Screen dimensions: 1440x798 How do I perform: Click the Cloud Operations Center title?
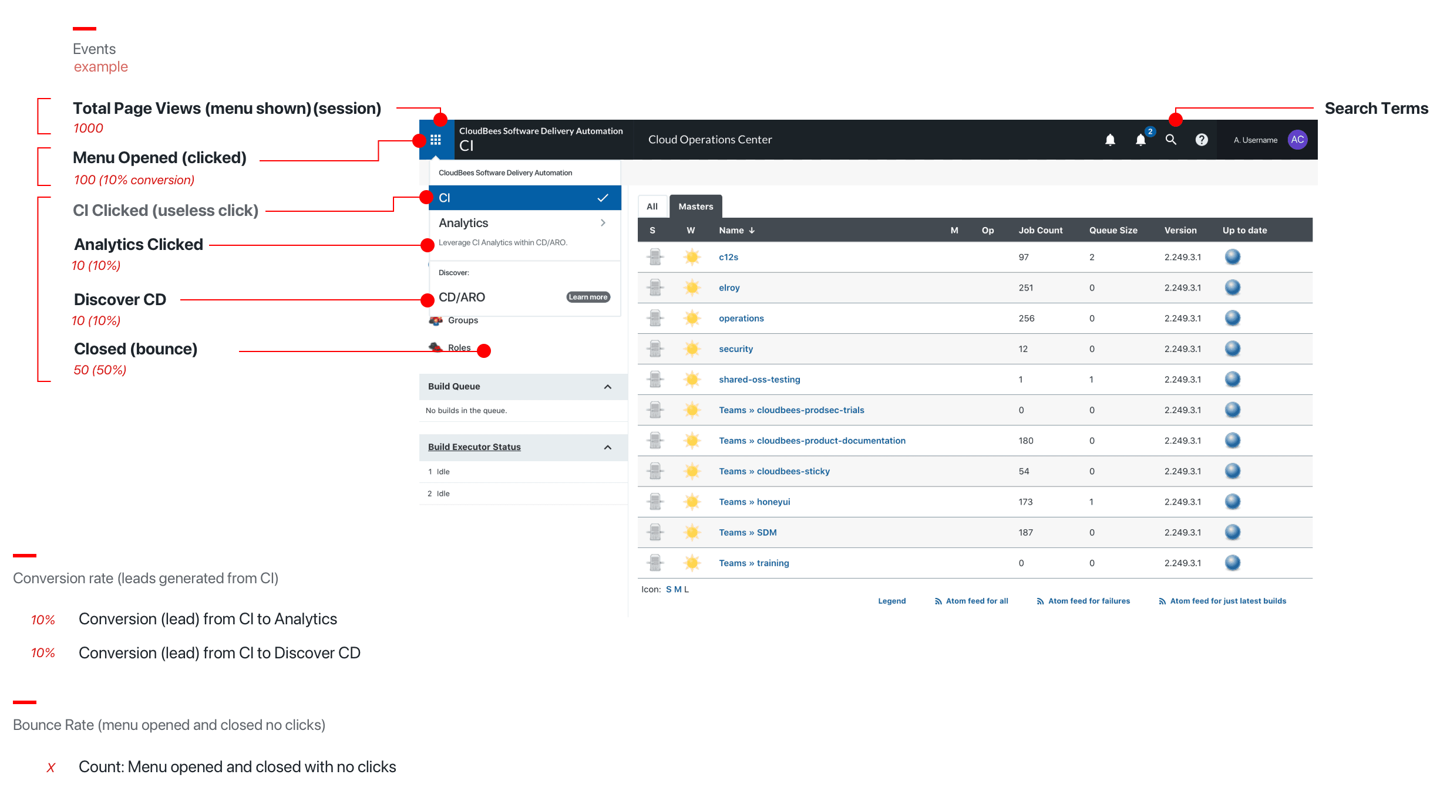pos(710,140)
